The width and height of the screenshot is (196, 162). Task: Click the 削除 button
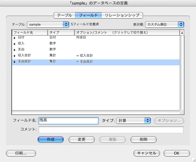pyautogui.click(x=143, y=139)
